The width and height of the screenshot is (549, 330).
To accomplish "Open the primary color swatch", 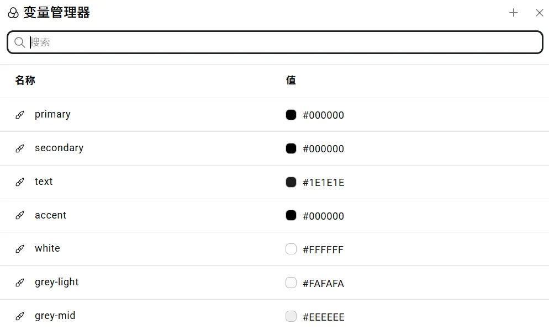I will 291,115.
